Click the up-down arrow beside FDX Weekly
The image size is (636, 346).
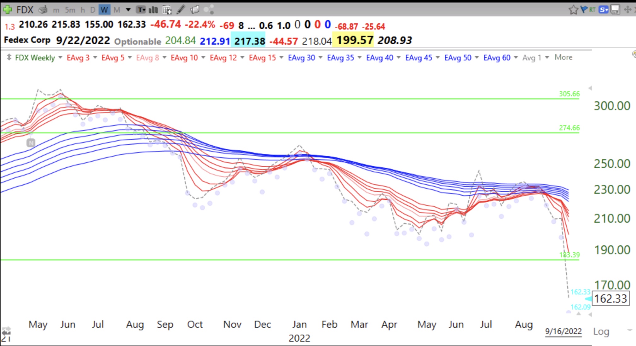coord(9,58)
